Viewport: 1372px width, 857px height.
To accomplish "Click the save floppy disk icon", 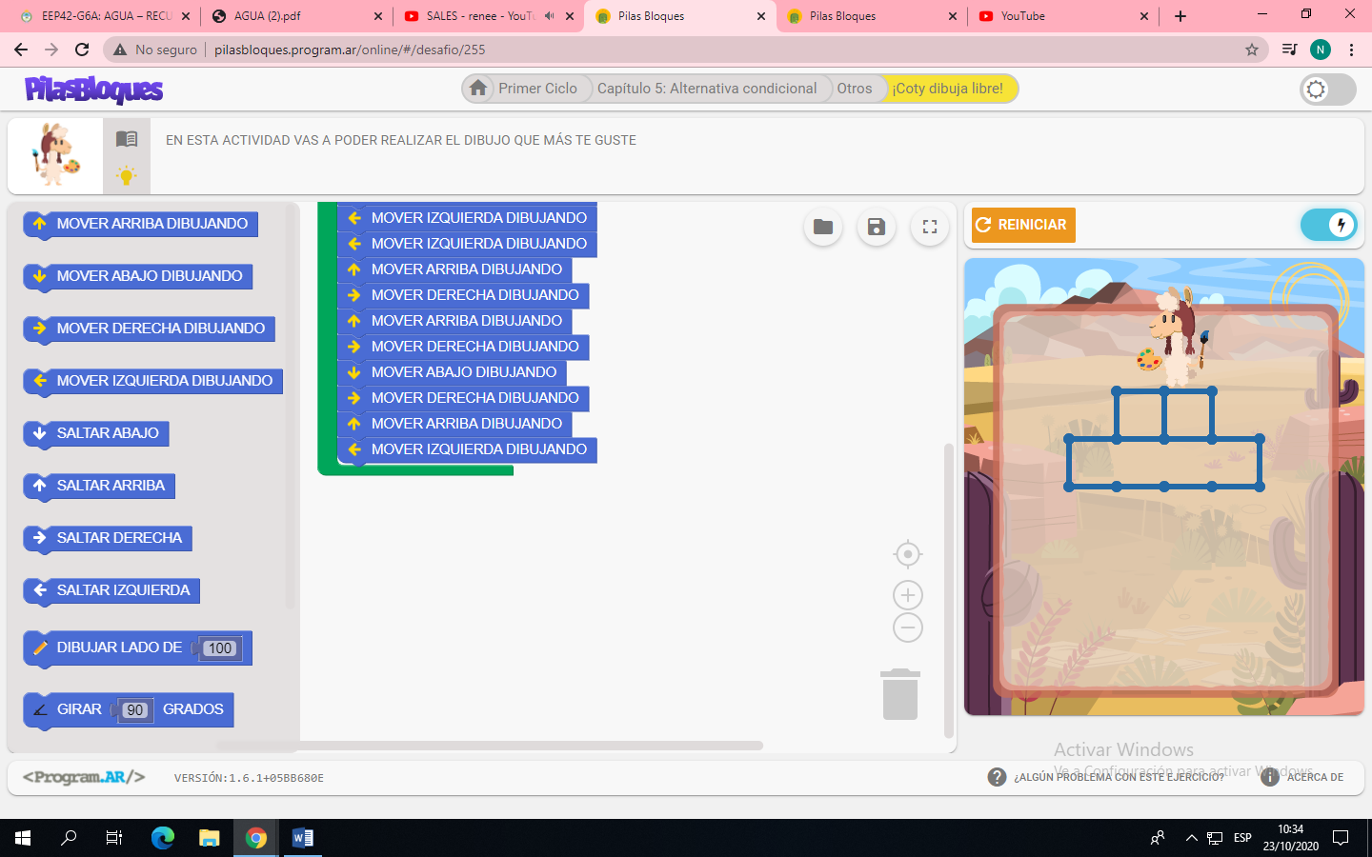I will click(877, 227).
